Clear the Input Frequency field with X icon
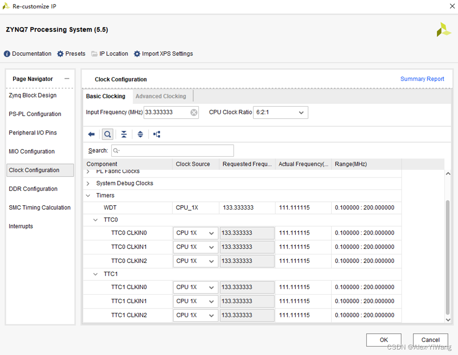Image resolution: width=458 pixels, height=355 pixels. point(194,112)
